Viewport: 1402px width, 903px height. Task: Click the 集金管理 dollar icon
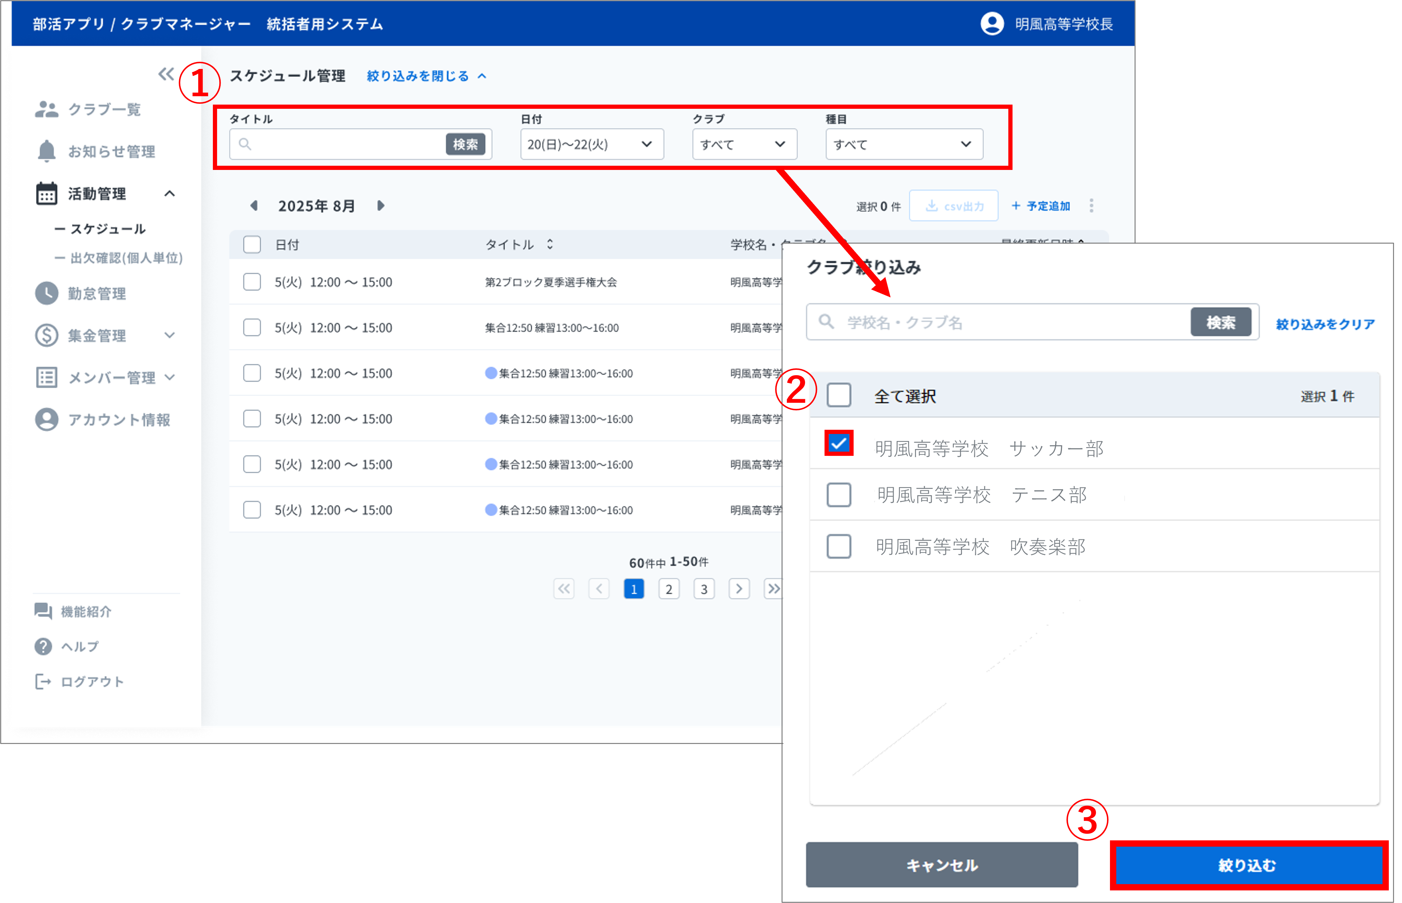pos(46,335)
